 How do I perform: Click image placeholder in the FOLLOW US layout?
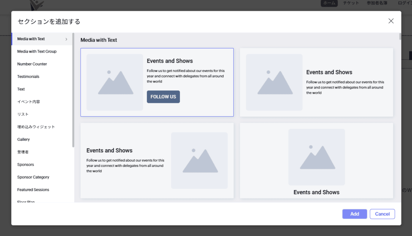tap(115, 82)
